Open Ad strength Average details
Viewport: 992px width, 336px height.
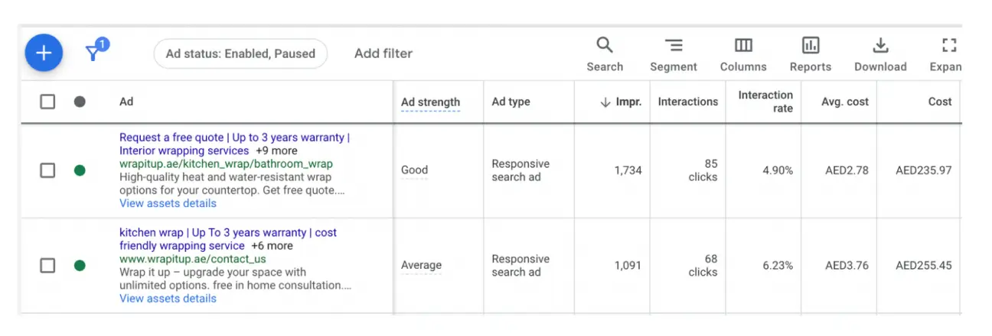click(x=421, y=266)
